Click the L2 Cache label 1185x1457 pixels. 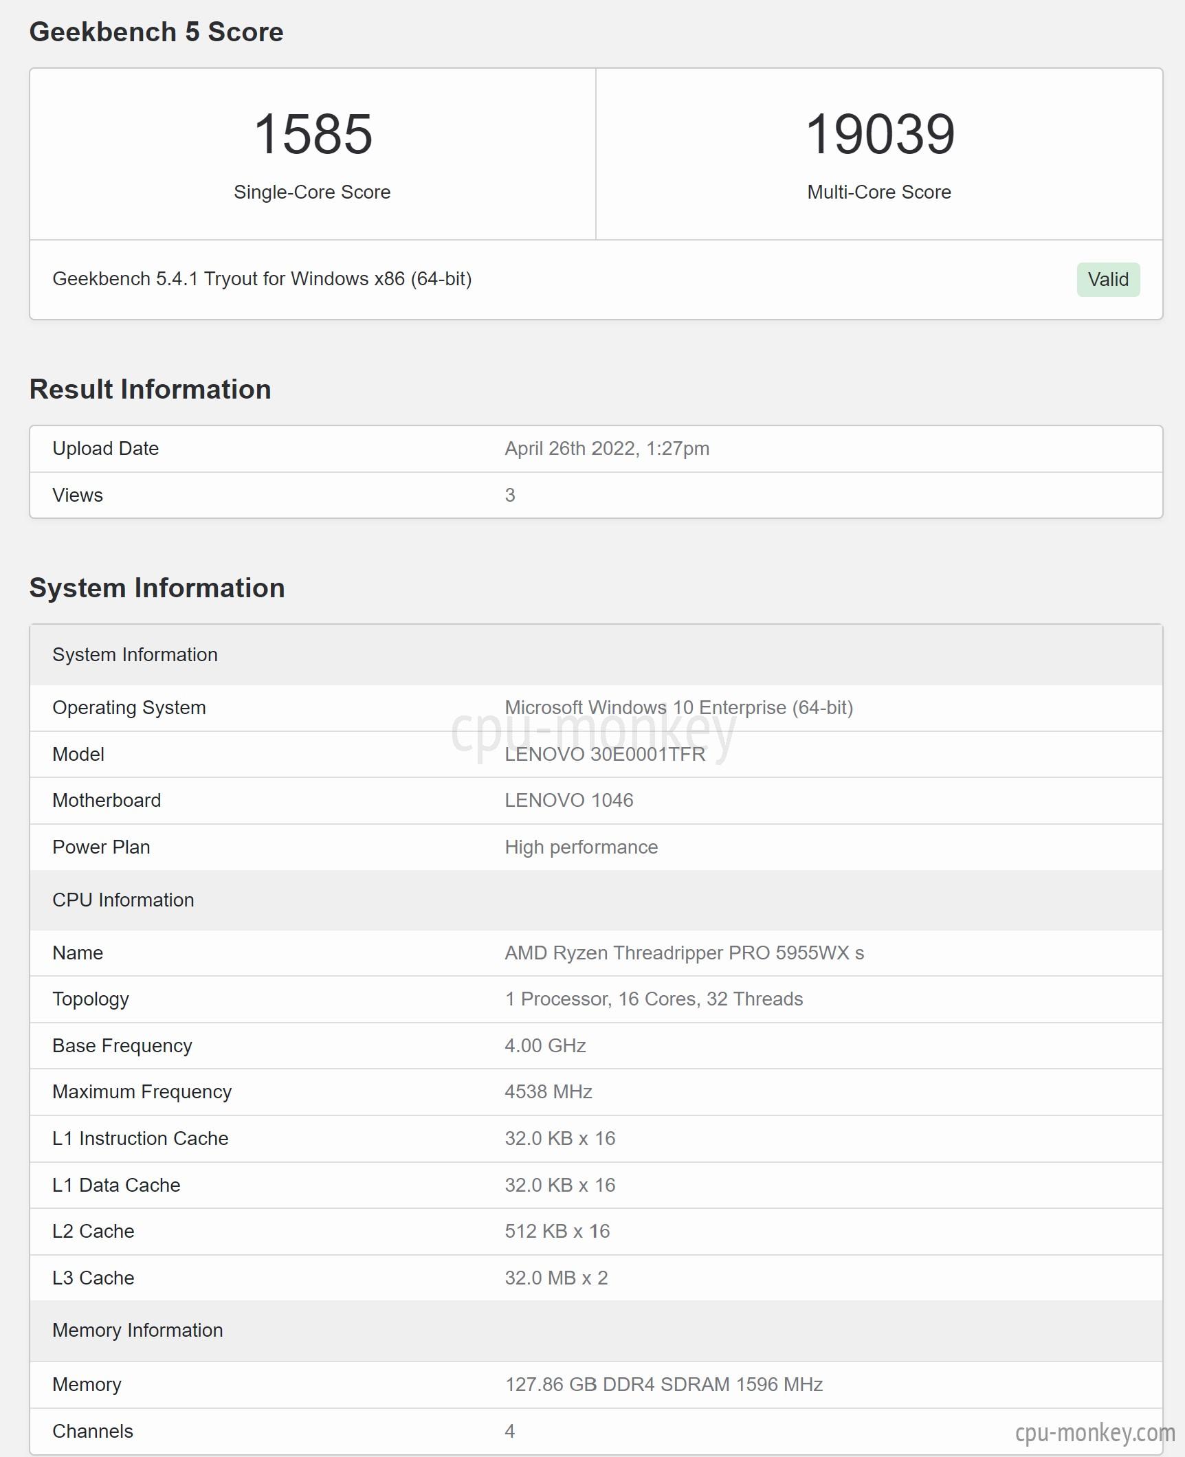(93, 1232)
